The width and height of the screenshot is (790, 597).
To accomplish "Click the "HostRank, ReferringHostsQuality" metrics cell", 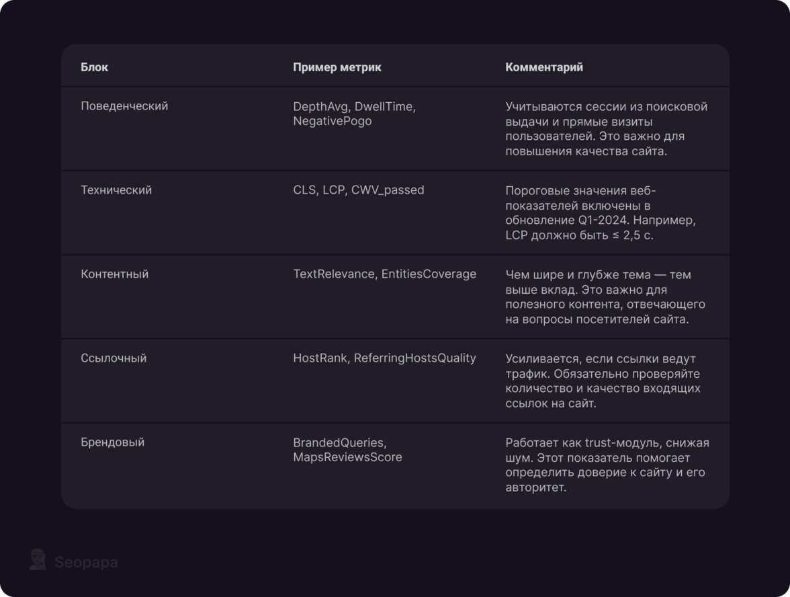I will click(x=384, y=358).
